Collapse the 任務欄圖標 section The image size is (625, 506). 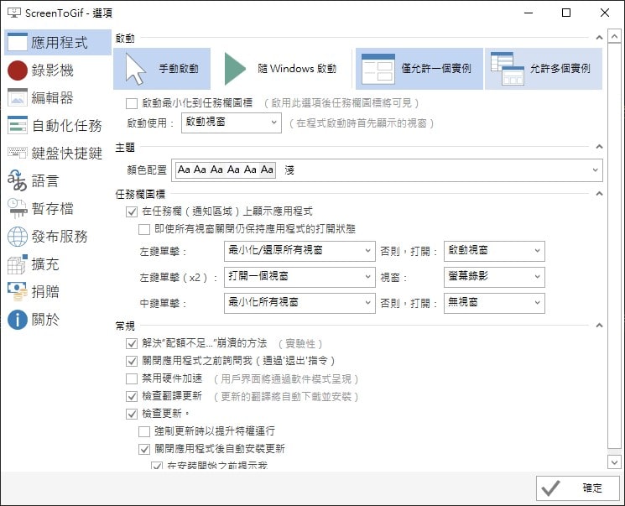tap(599, 194)
